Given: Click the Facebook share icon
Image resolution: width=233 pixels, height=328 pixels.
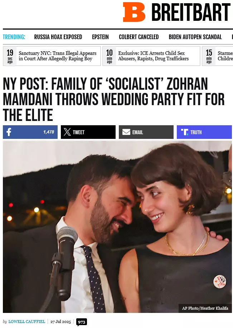Looking at the screenshot, I should point(9,132).
